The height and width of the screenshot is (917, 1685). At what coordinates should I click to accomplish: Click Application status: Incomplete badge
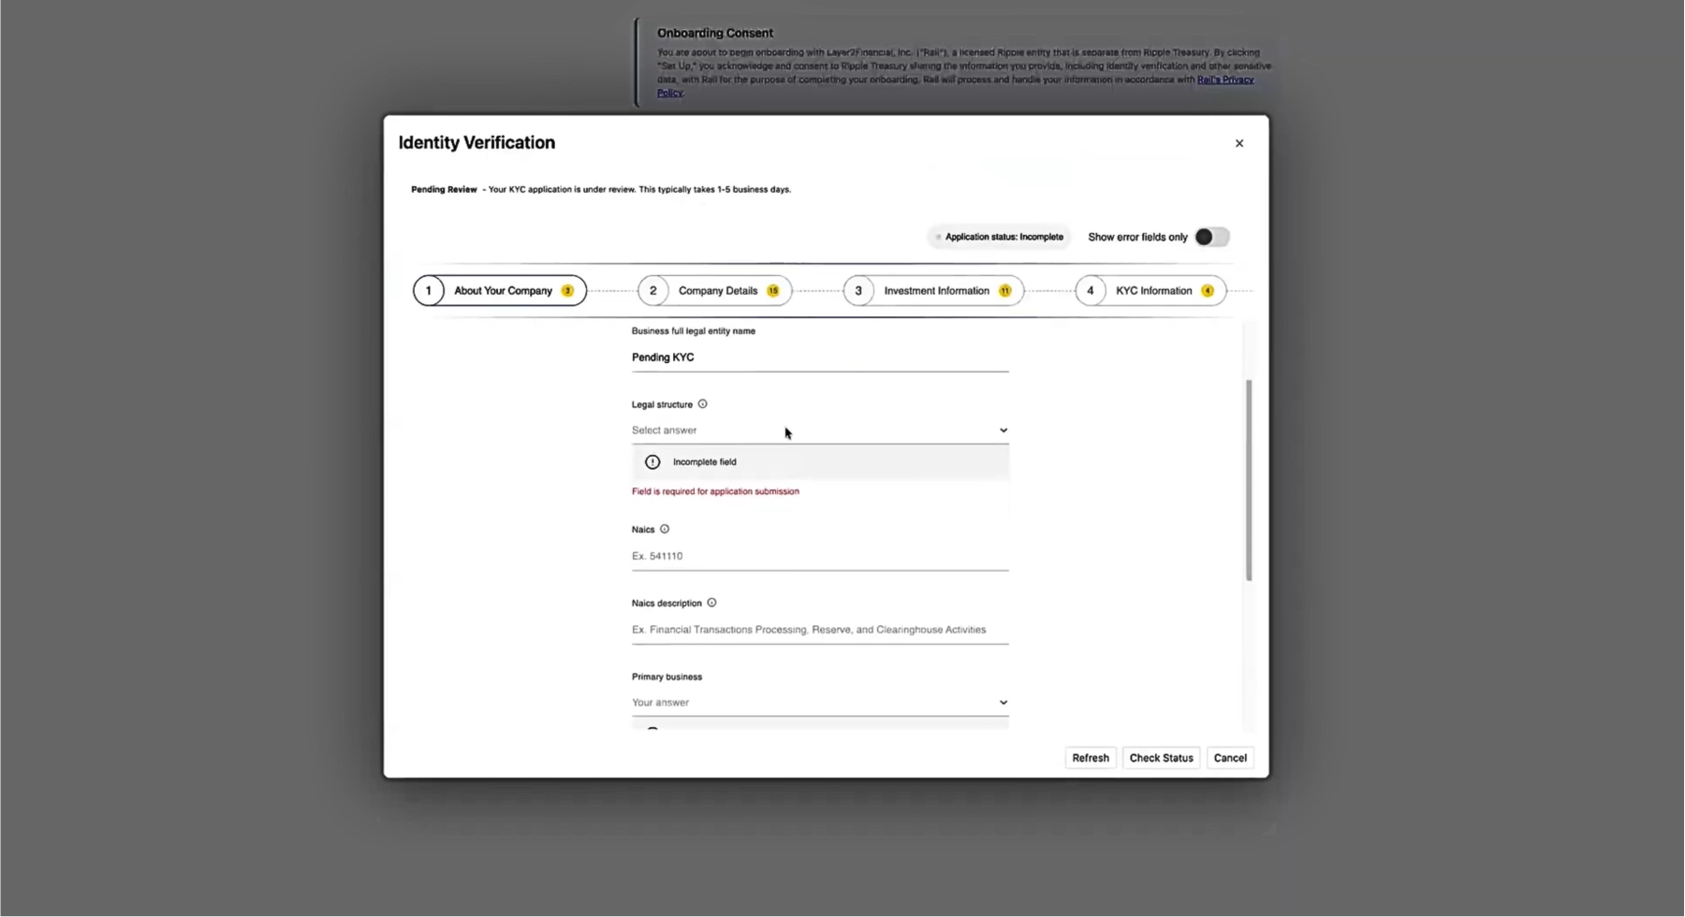coord(999,237)
